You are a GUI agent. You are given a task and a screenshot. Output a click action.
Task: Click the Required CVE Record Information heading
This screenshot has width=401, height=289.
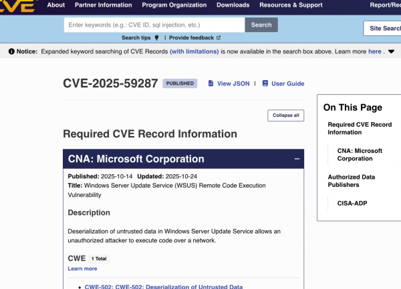[x=150, y=133]
